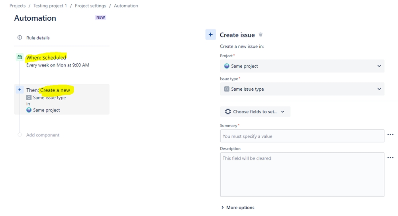Open the Description field ellipsis menu
Screen dimensions: 398x216
[390, 158]
